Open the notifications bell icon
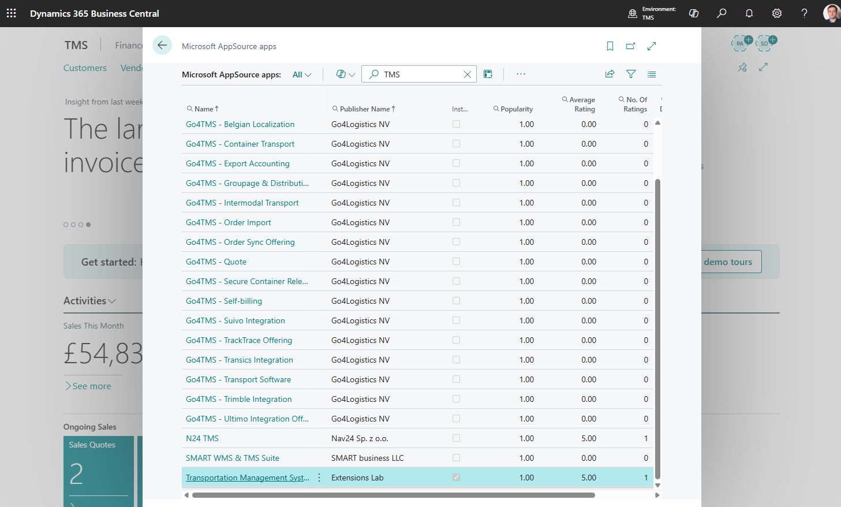This screenshot has height=507, width=841. [x=749, y=13]
